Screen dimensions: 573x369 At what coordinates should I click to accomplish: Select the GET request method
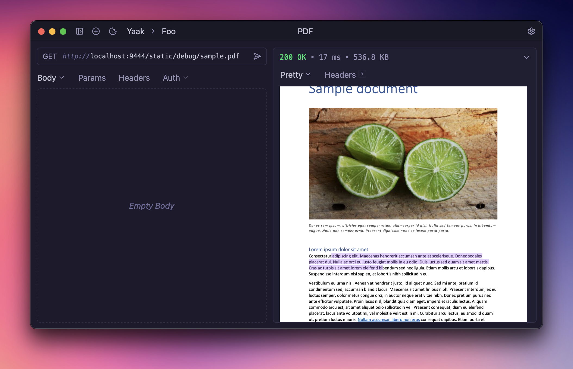click(x=50, y=56)
